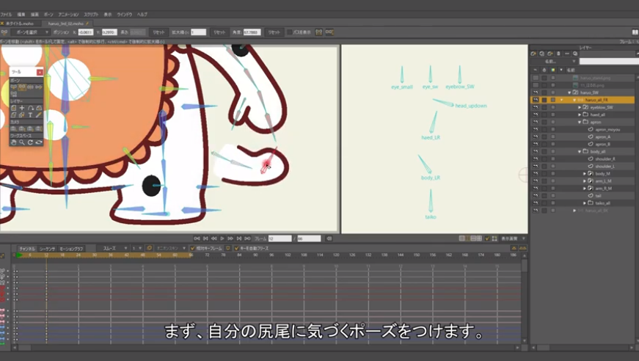639x361 pixels.
Task: Rewind playback to the first frame
Action: click(x=197, y=238)
